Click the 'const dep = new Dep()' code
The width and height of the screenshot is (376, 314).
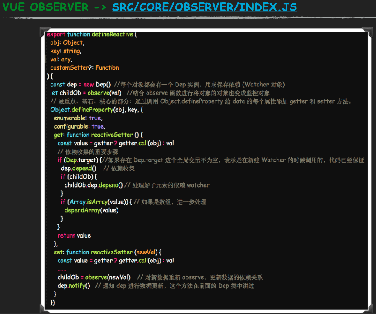pos(81,85)
